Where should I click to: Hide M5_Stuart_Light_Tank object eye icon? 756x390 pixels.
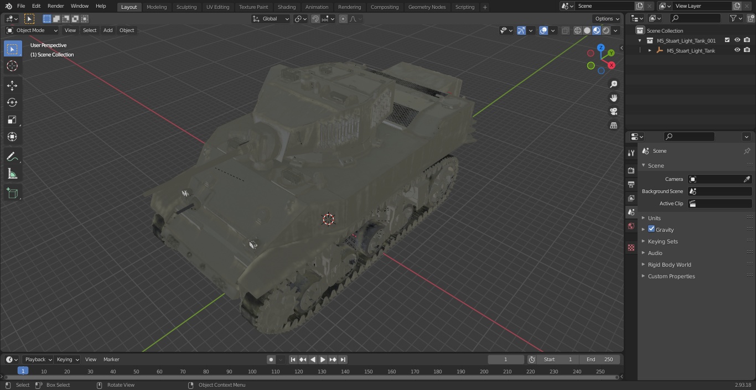(x=737, y=50)
